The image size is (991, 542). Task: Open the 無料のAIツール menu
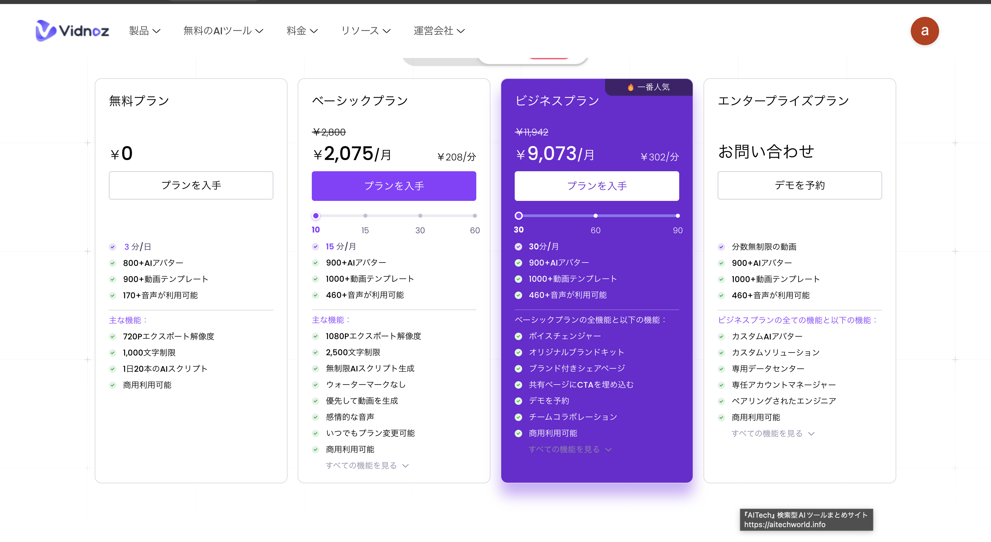pos(223,31)
